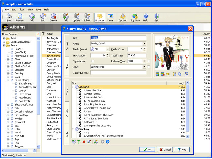This screenshot has height=159, width=212.
Task: Collapse the Disc one track group
Action: tap(73, 87)
